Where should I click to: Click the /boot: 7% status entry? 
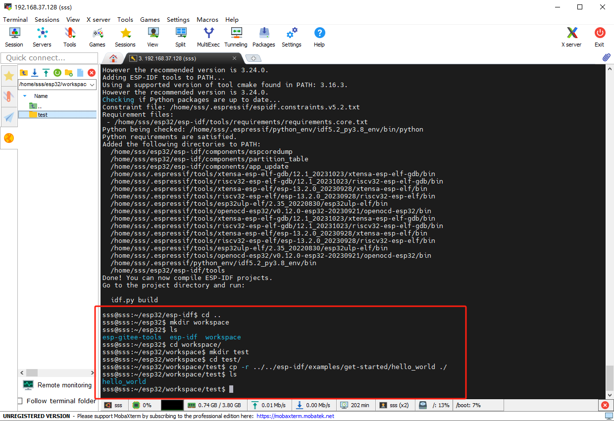(x=468, y=405)
